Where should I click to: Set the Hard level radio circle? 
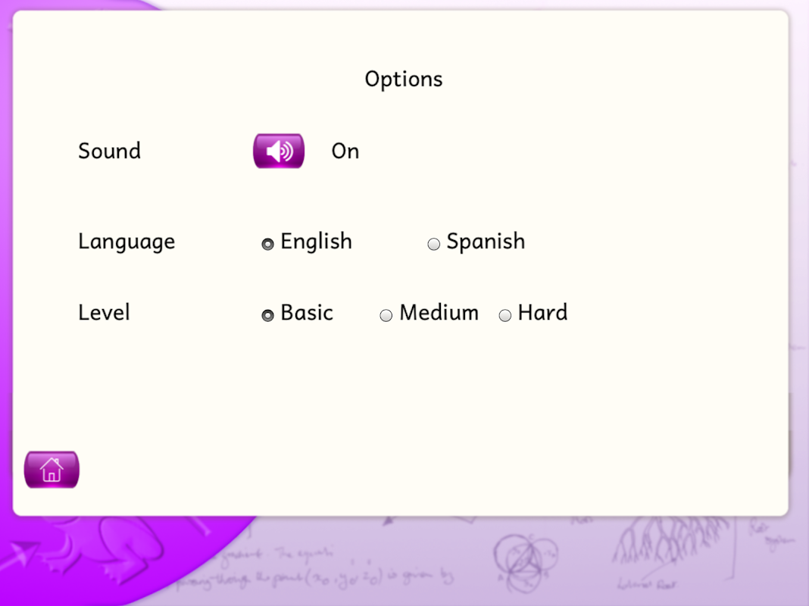505,315
